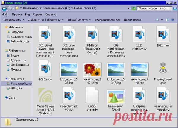This screenshot has height=128, width=178.
Task: Open Загрузки in the navigation pane
Action: tap(17, 32)
